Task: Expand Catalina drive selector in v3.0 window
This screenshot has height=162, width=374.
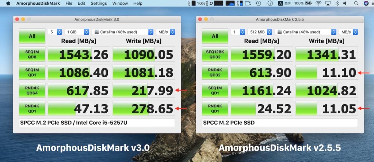Action: pos(122,32)
